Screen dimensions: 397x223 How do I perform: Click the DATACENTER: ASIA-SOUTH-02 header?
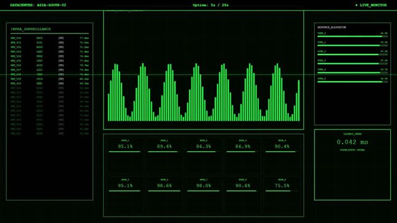point(38,5)
